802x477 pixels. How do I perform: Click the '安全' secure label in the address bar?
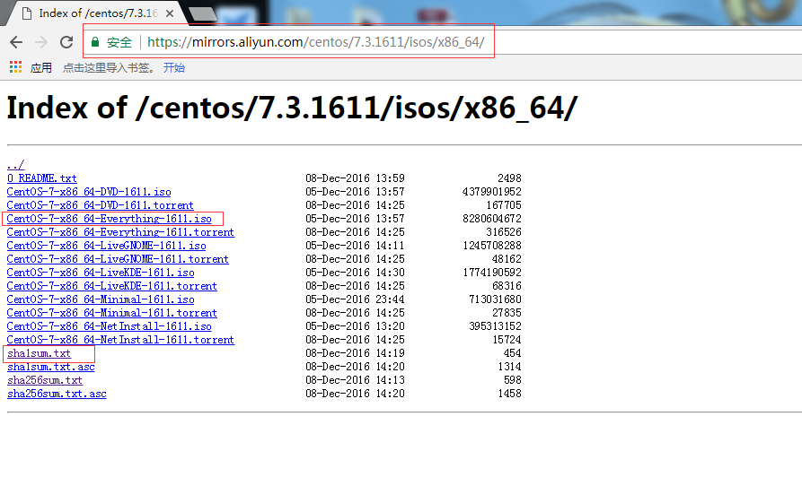(119, 42)
